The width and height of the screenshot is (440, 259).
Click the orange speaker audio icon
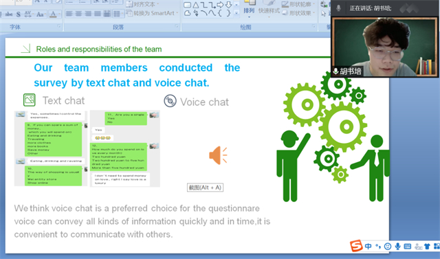click(x=218, y=155)
